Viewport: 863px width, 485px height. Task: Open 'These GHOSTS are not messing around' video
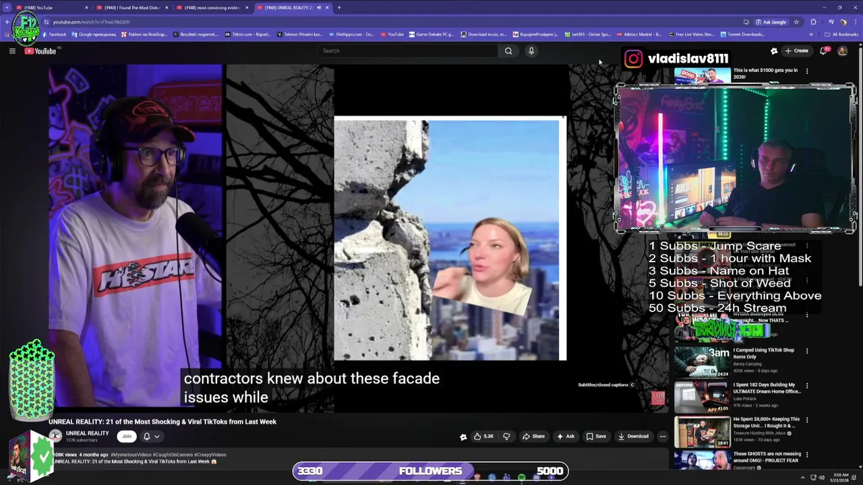pos(703,460)
